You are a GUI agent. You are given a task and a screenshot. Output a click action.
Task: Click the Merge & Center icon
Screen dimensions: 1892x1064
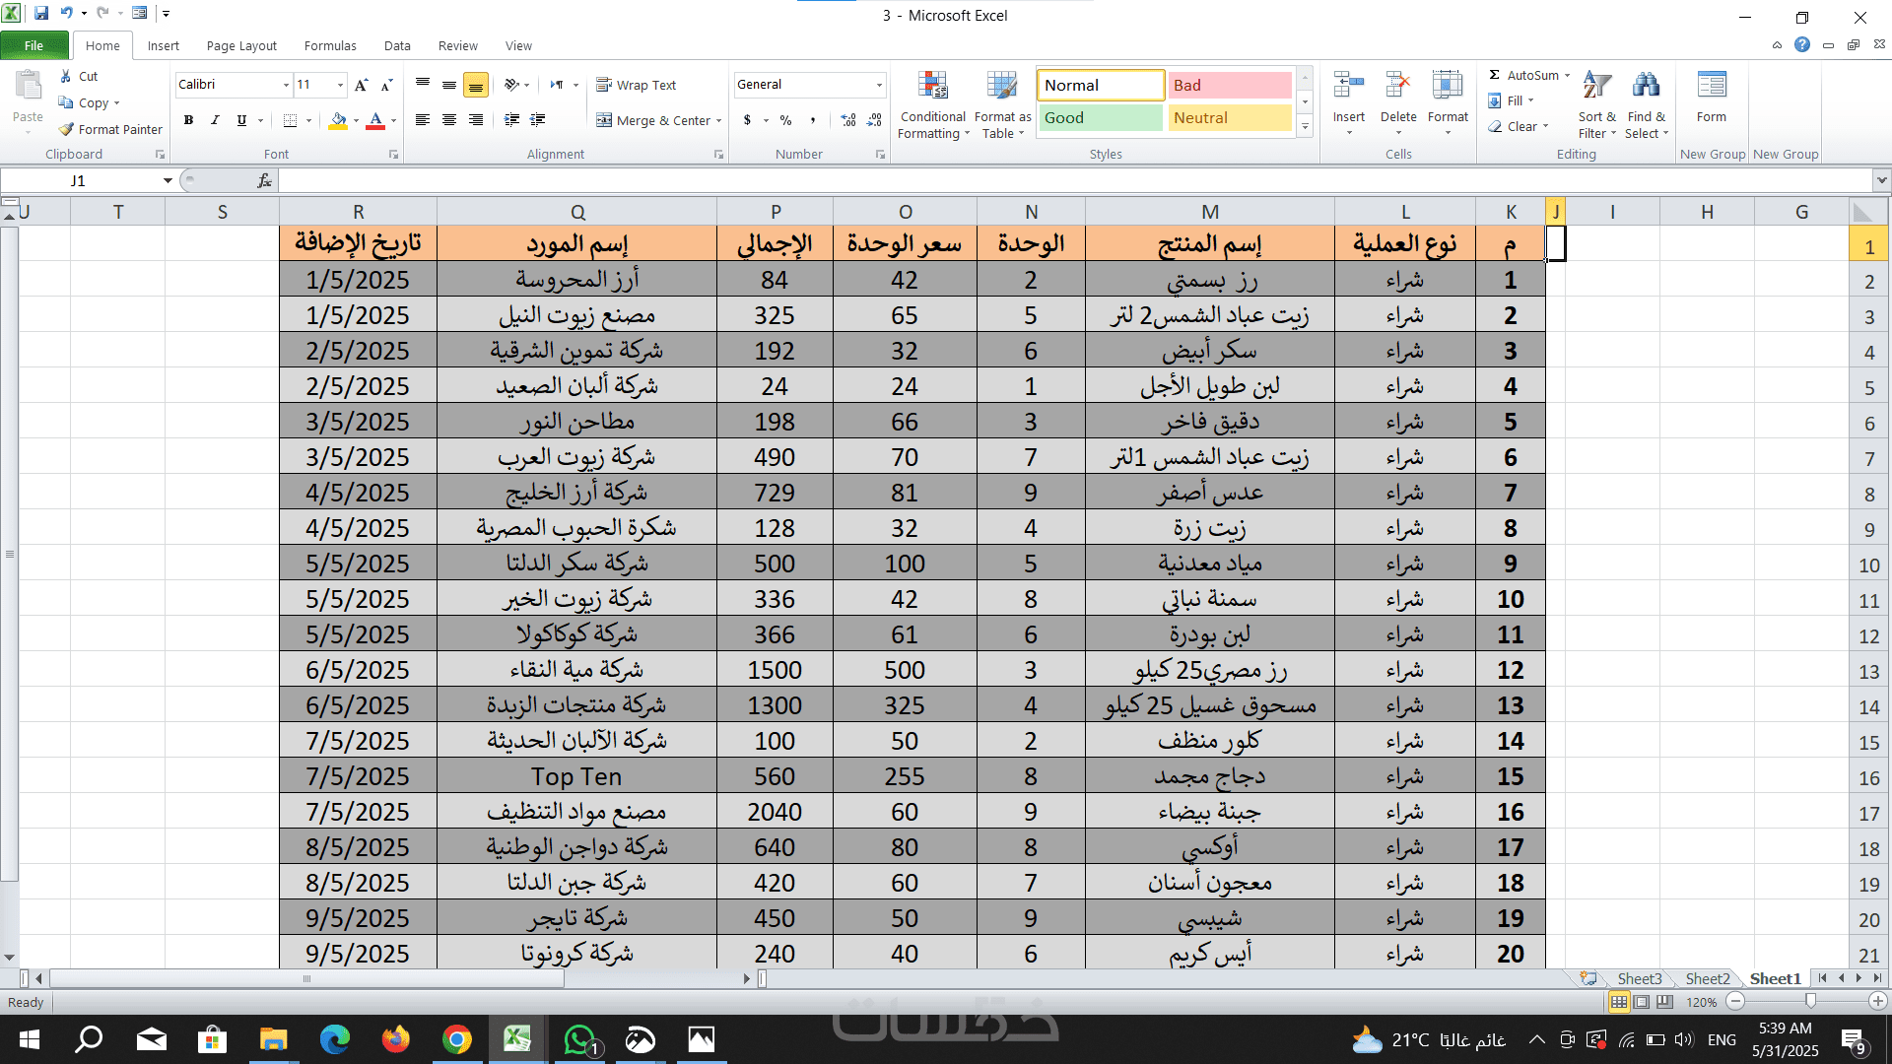pos(604,120)
